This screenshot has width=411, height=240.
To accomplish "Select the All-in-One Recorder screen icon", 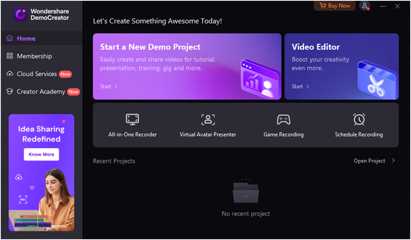I will tap(132, 120).
